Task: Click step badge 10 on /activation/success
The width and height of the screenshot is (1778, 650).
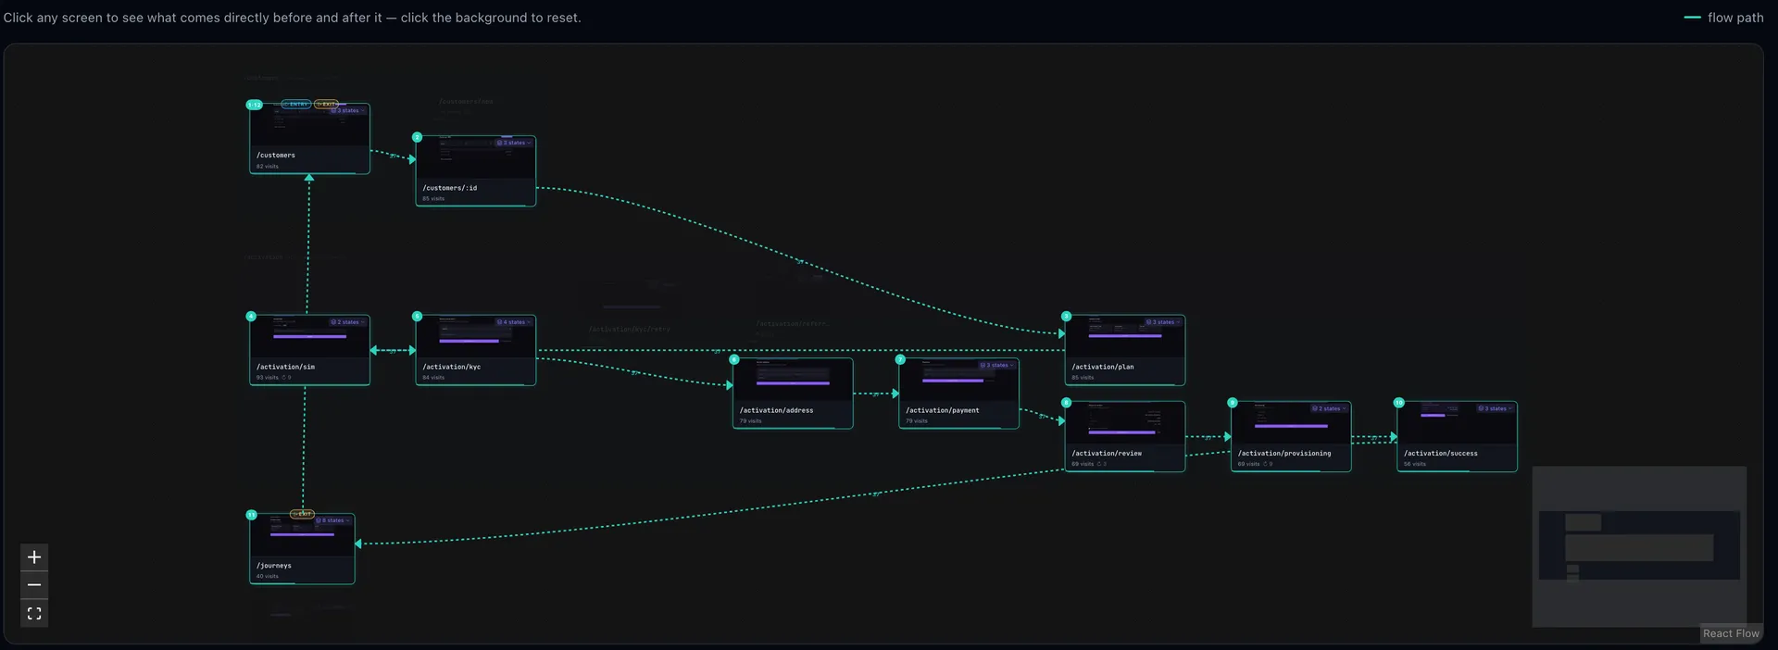Action: tap(1398, 403)
